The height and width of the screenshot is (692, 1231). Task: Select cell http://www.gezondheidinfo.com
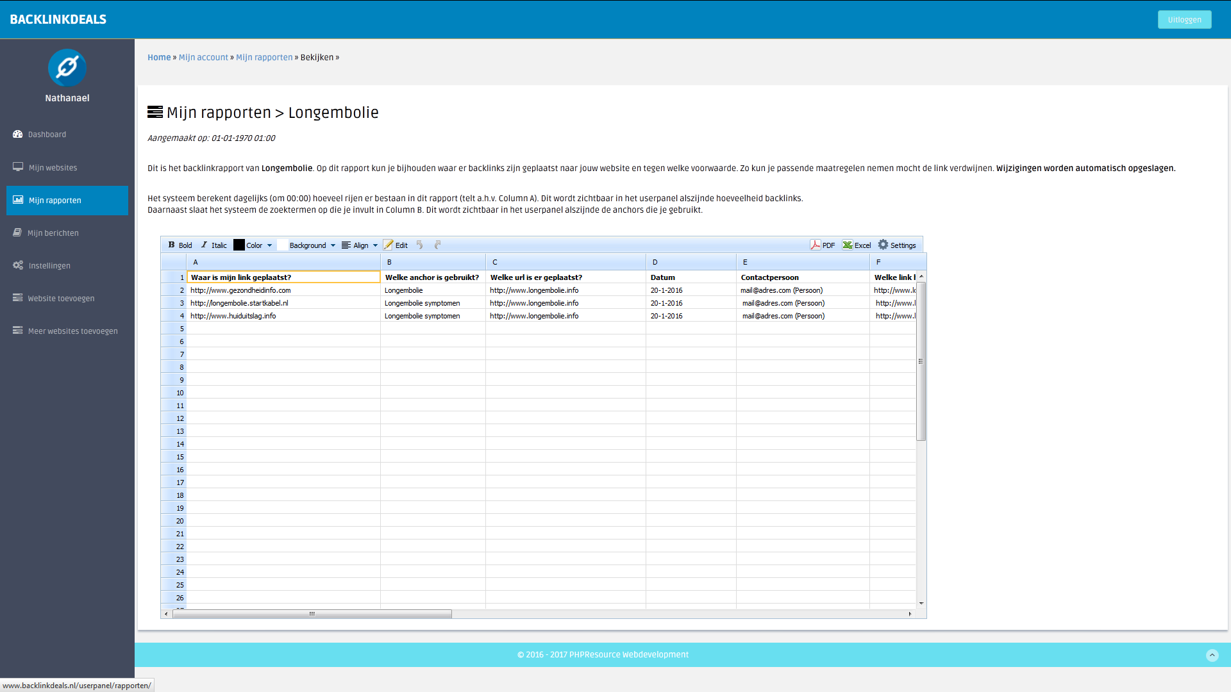[283, 290]
